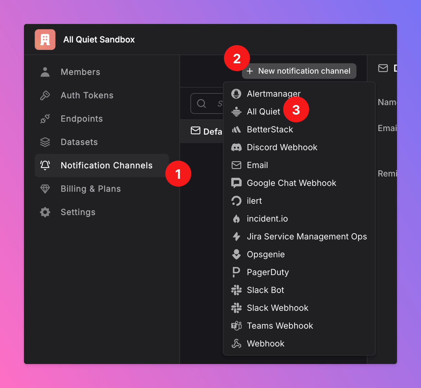Click the Alertmanager flame icon

click(236, 94)
